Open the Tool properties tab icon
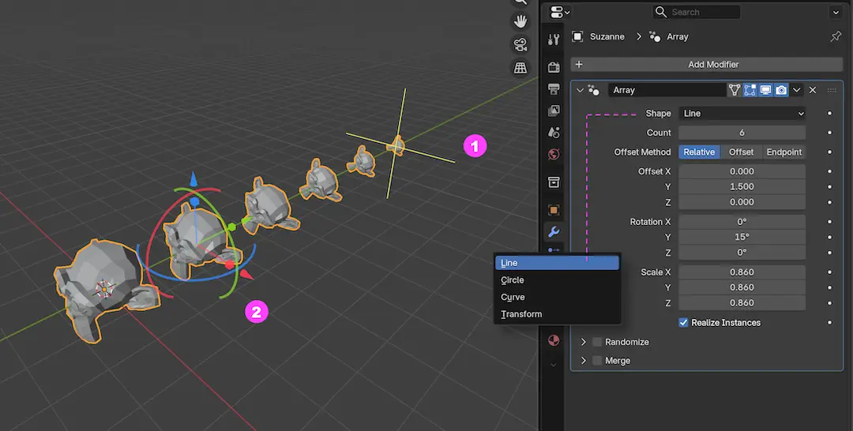 pyautogui.click(x=554, y=40)
